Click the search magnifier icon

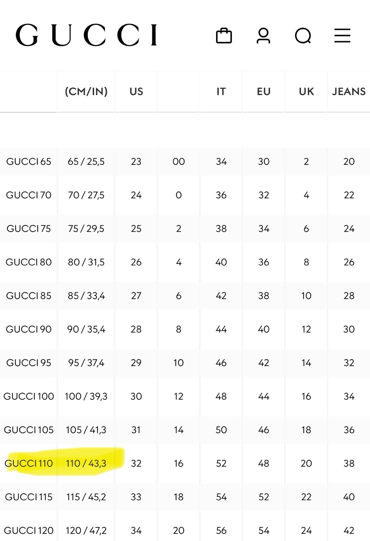point(303,36)
